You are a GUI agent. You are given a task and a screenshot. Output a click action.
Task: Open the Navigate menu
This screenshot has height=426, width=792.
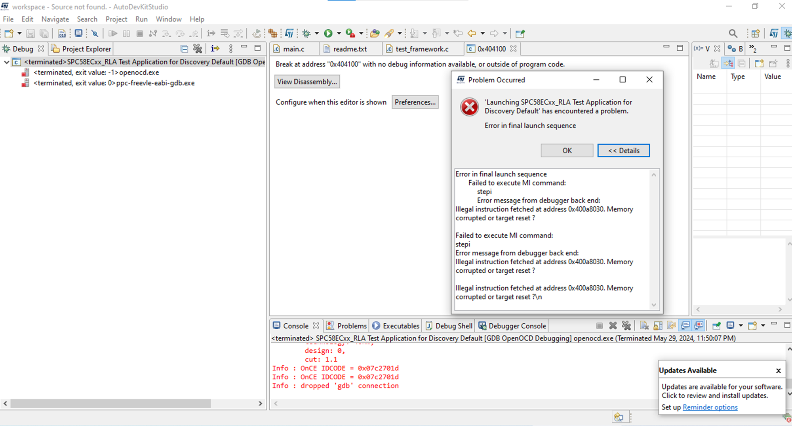tap(55, 19)
